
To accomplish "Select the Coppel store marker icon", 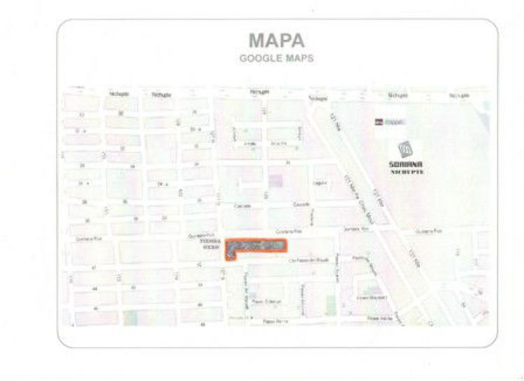I will [379, 122].
